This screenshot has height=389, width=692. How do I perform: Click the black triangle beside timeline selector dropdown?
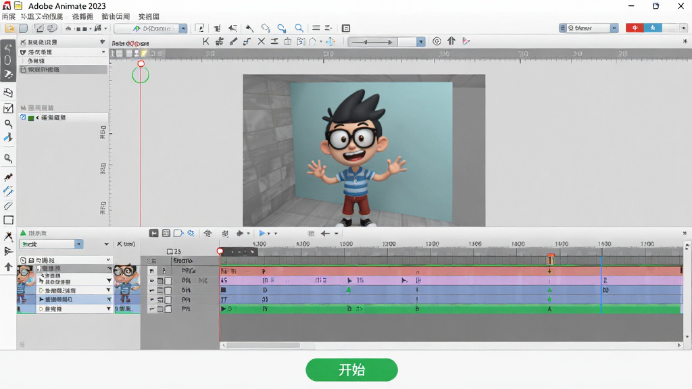(106, 244)
